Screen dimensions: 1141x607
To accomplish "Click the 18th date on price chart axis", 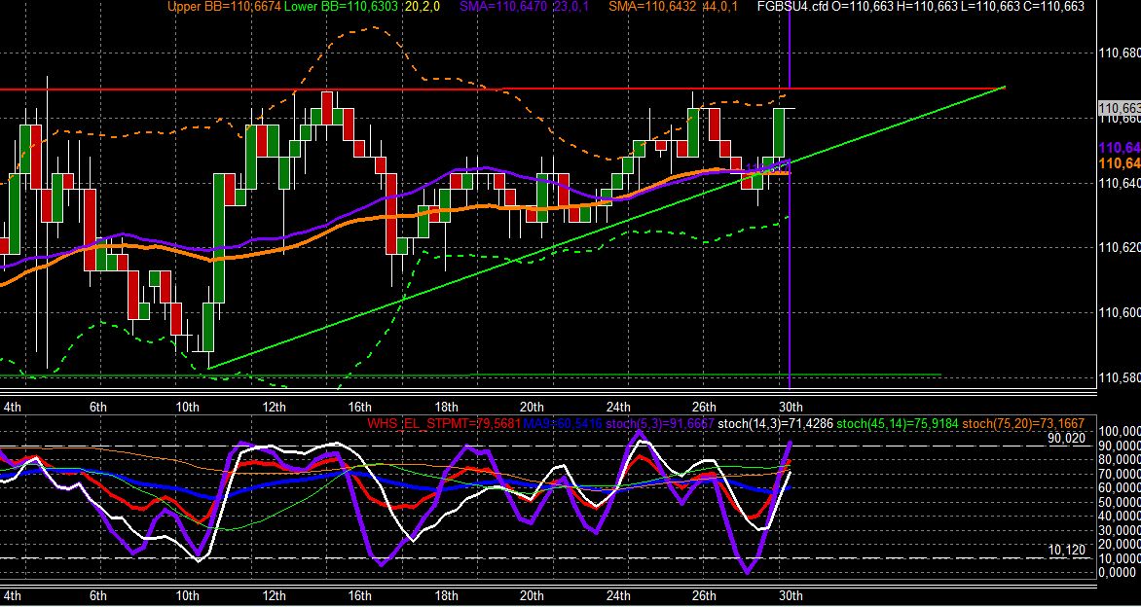I will [446, 407].
